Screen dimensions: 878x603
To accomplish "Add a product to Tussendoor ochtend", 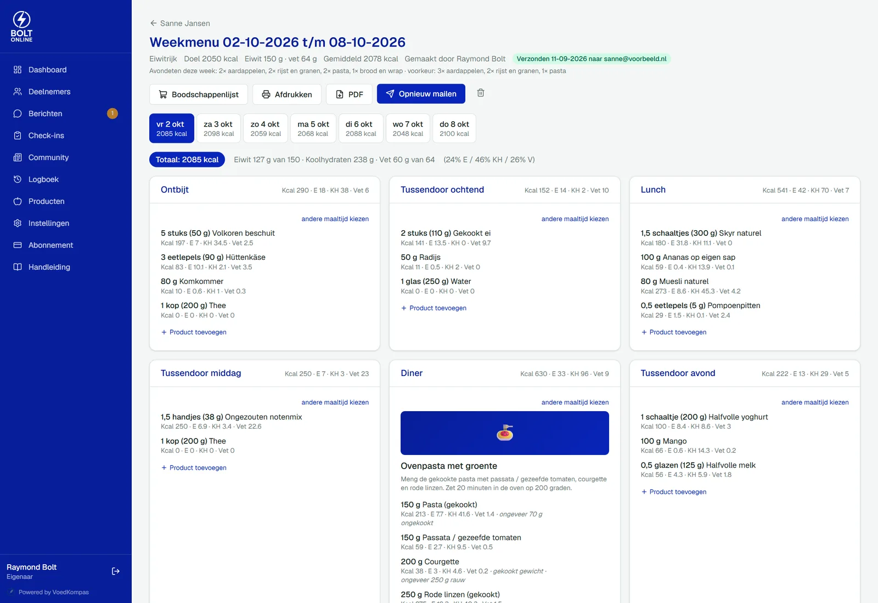I will [434, 308].
